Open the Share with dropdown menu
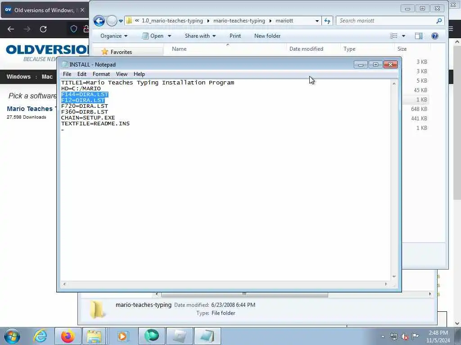Screen dimensions: 461x345 click(x=200, y=36)
